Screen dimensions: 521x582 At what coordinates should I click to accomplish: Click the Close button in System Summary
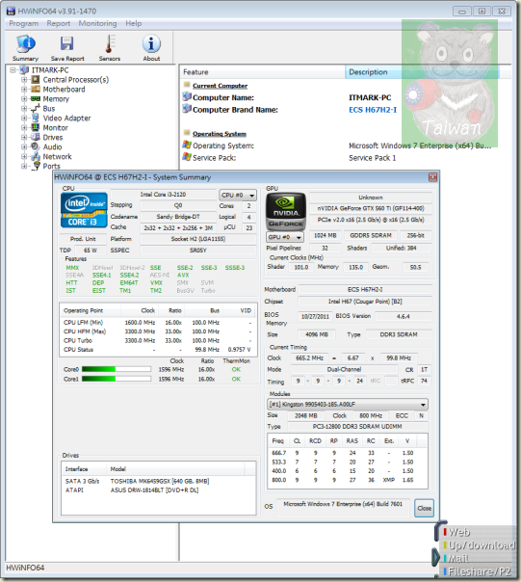tap(424, 508)
